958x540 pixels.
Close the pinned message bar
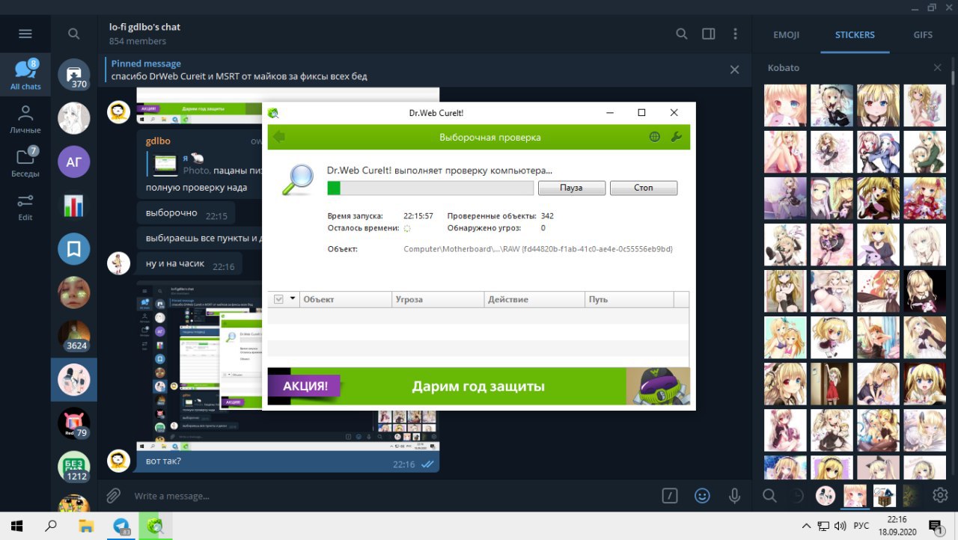734,70
